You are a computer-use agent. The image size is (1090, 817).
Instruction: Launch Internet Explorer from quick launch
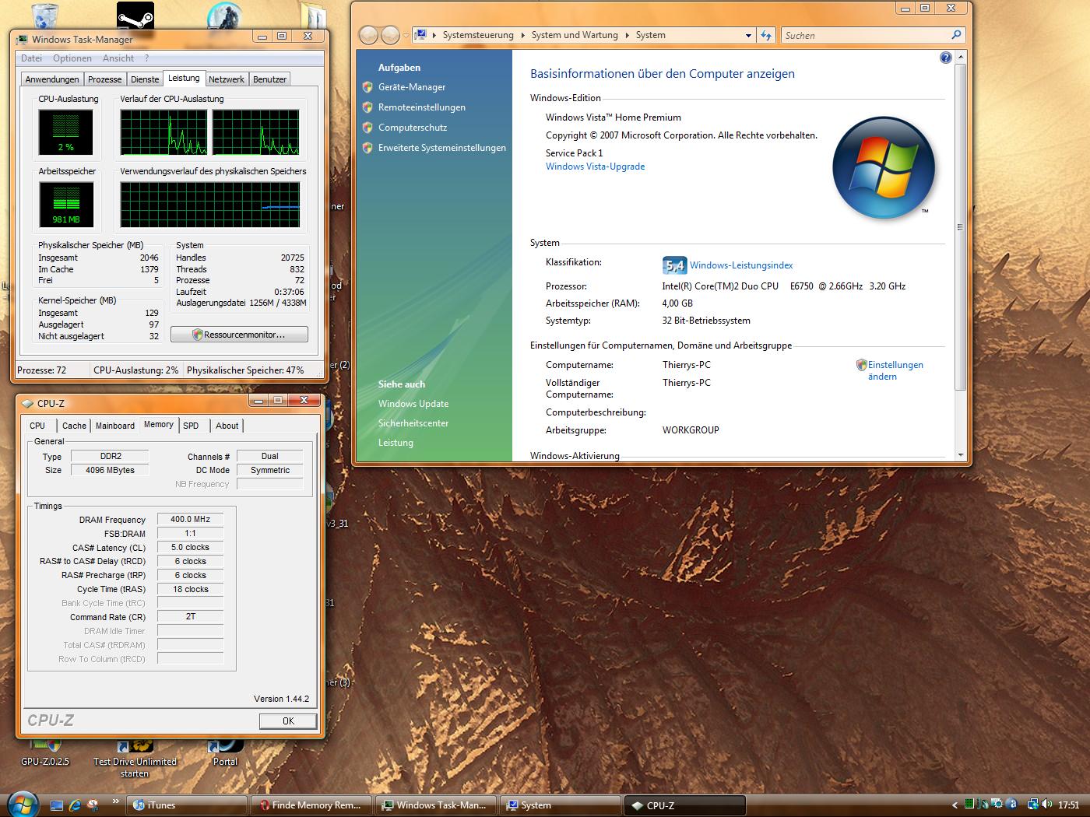point(75,805)
